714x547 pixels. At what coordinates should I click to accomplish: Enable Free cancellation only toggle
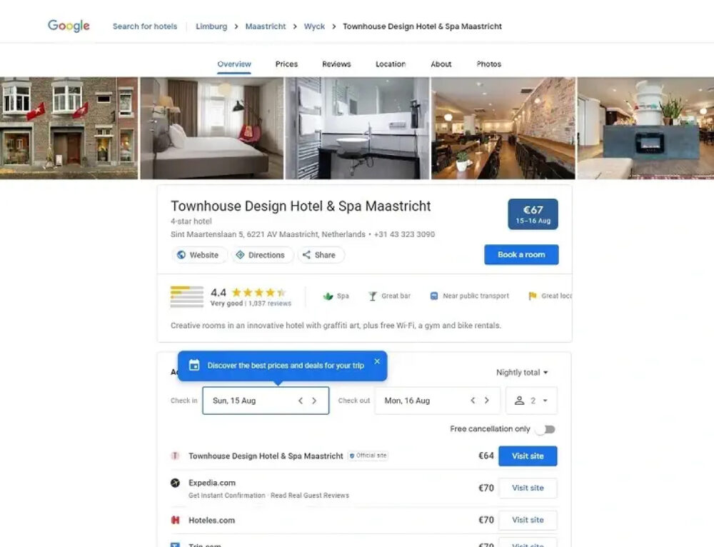545,429
